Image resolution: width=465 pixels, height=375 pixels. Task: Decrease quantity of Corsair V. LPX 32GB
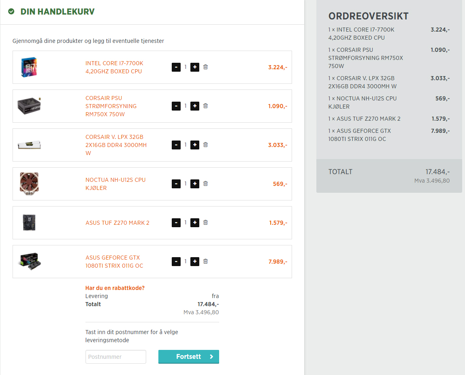(x=176, y=145)
